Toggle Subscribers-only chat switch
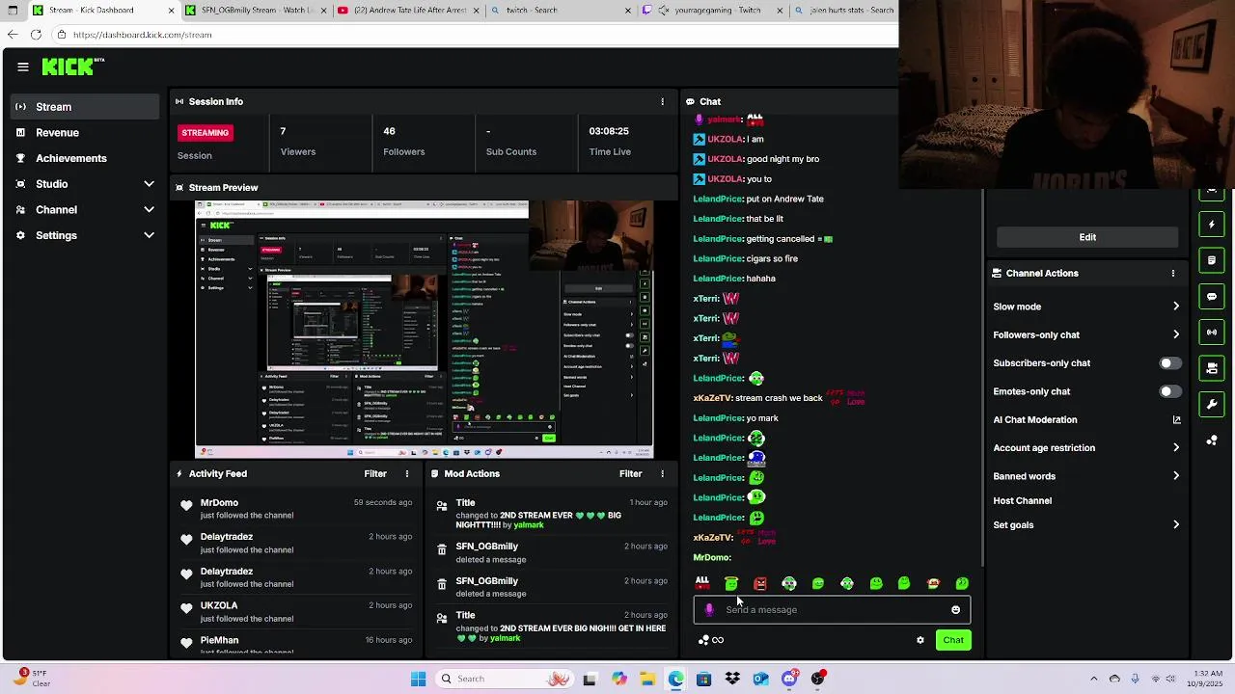This screenshot has width=1235, height=694. coord(1169,363)
